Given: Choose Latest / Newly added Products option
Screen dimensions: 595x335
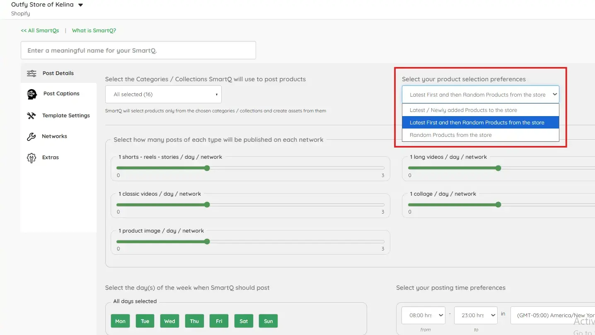Looking at the screenshot, I should tap(481, 110).
